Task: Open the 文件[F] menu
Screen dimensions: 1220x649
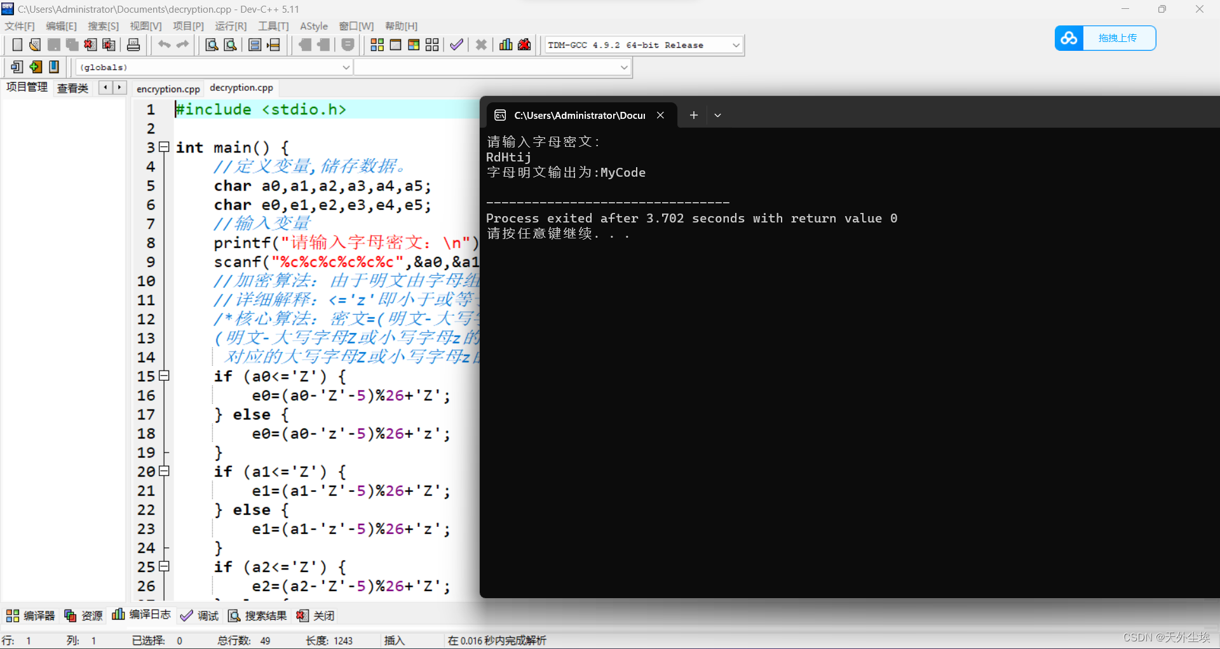Action: click(20, 26)
